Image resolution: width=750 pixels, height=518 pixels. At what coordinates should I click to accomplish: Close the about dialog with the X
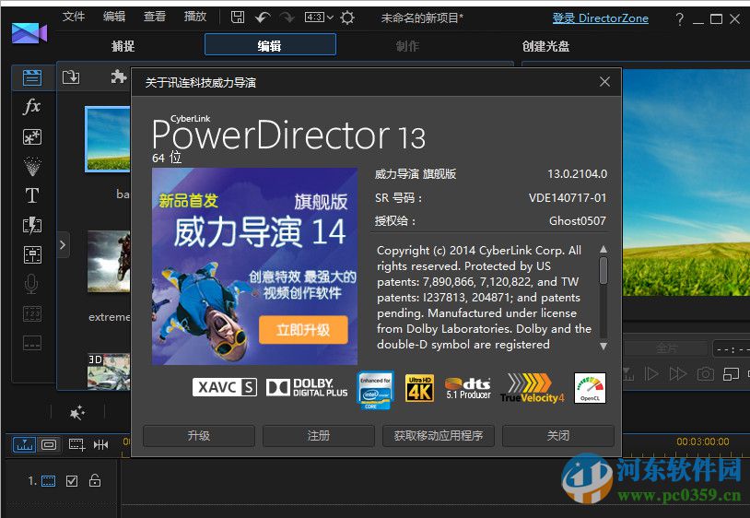click(604, 82)
